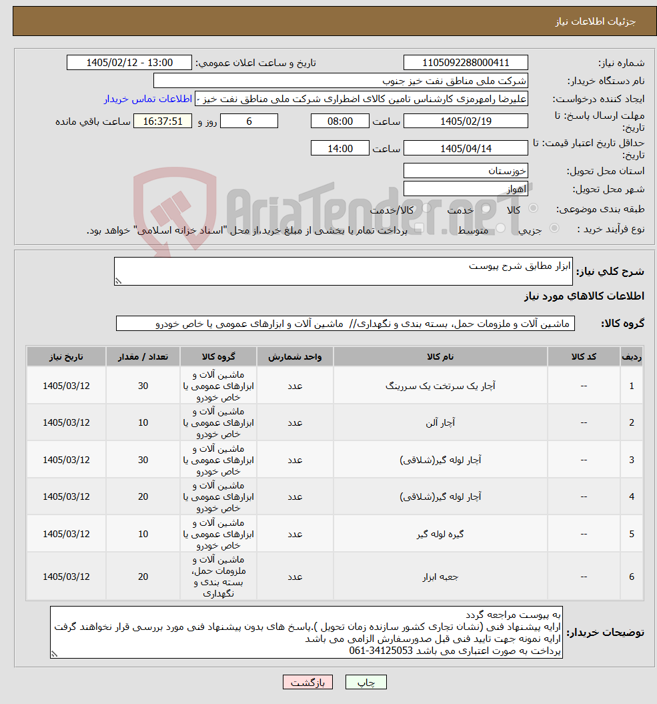Click the چاپ (print) button

(x=366, y=682)
